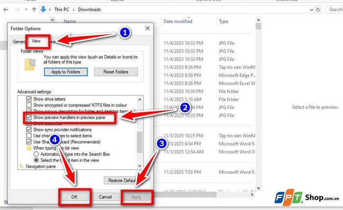Click the Search input box
Viewport: 343px width, 210px height.
334,9
